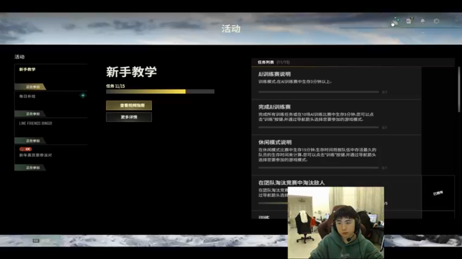Open the 完成AI训练赛 mission card
The height and width of the screenshot is (259, 462).
pyautogui.click(x=337, y=117)
